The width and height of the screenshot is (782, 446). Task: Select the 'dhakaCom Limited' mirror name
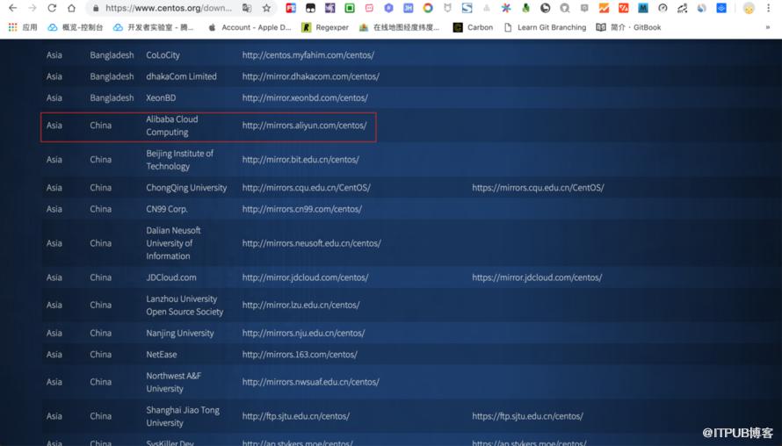182,76
